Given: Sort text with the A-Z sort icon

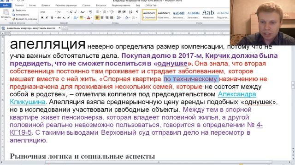Looking at the screenshot, I should coord(130,12).
